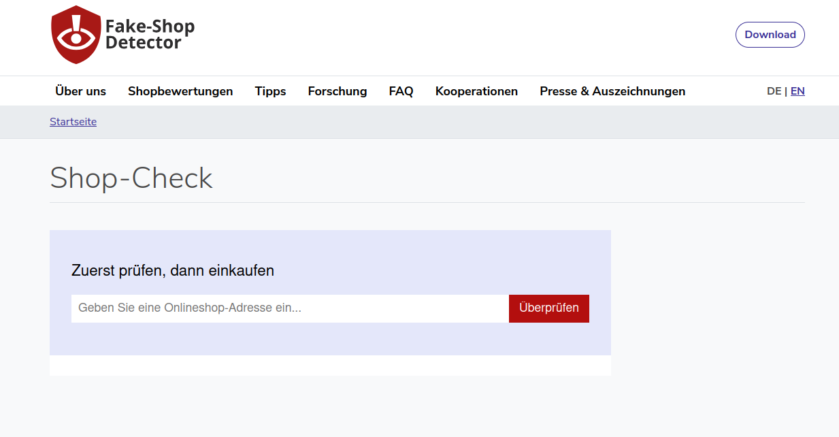Open the FAQ page
The image size is (839, 437).
(x=401, y=91)
